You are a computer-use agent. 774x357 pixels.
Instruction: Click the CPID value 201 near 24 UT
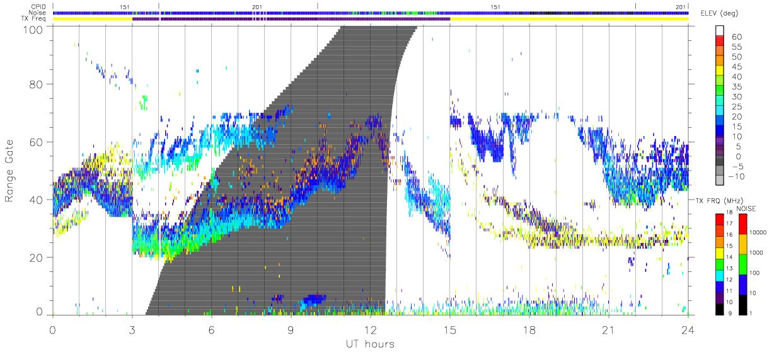681,6
